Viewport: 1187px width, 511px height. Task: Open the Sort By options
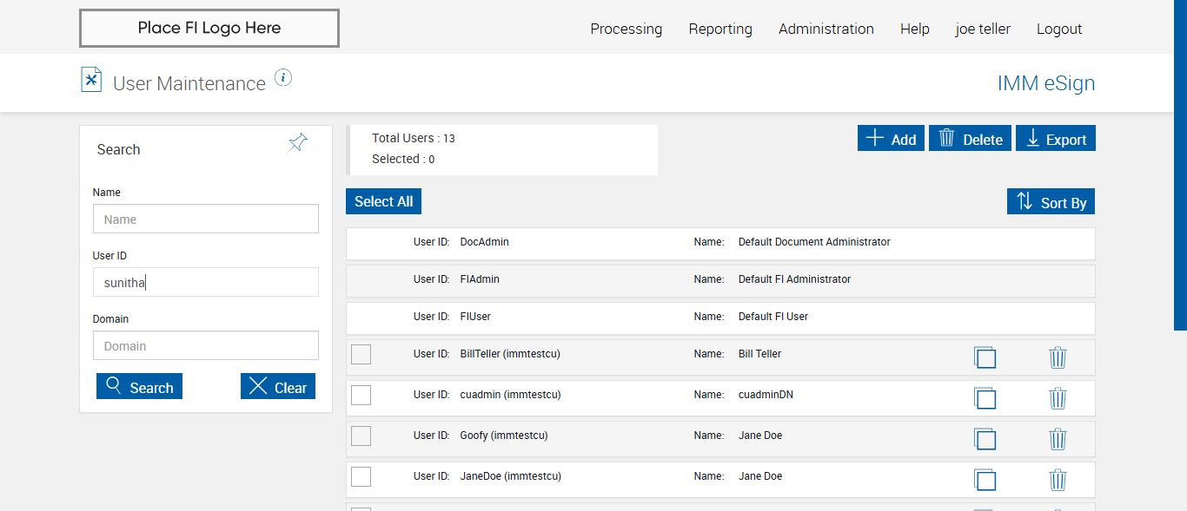click(1051, 202)
